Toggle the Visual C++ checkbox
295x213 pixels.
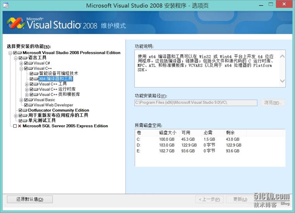point(26,68)
